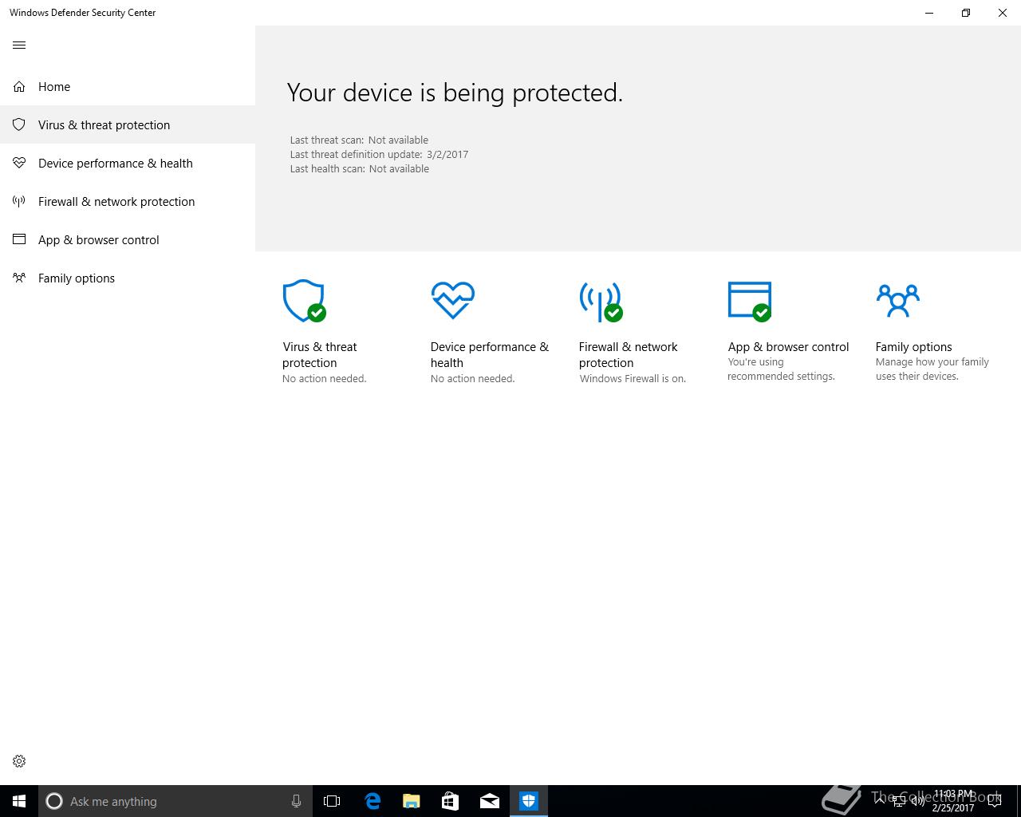The height and width of the screenshot is (817, 1021).
Task: Click the large Device performance heart tile icon
Action: [x=452, y=300]
